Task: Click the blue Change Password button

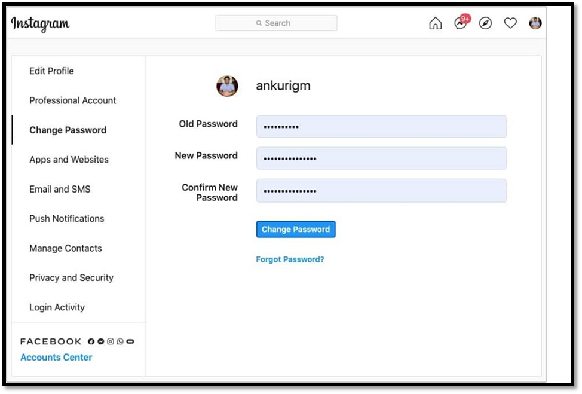Action: (x=296, y=230)
